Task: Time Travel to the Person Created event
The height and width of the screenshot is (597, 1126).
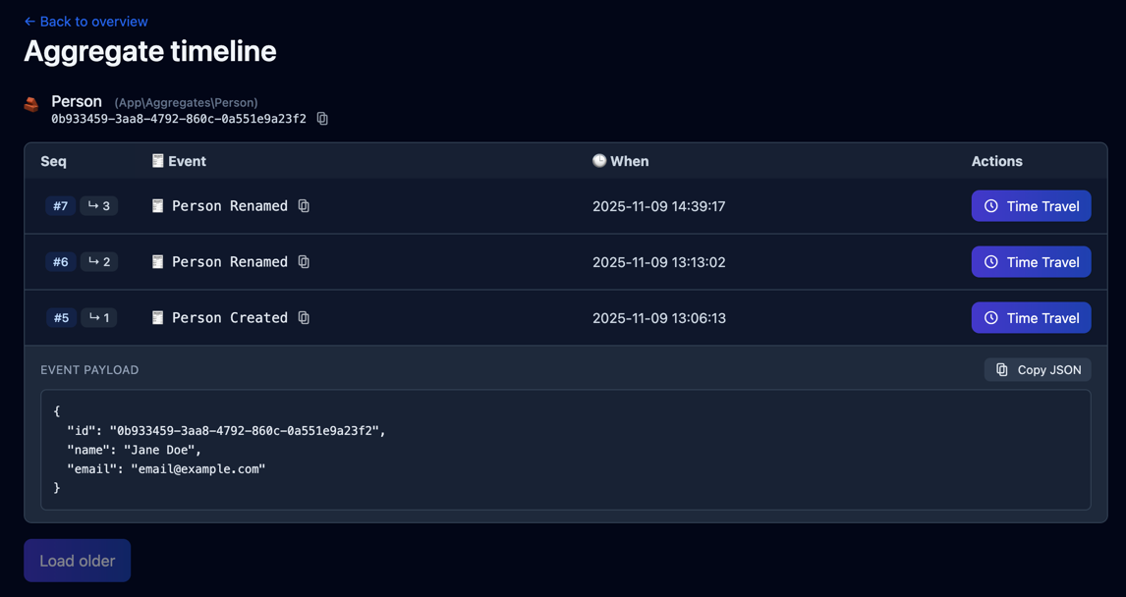Action: (1031, 317)
